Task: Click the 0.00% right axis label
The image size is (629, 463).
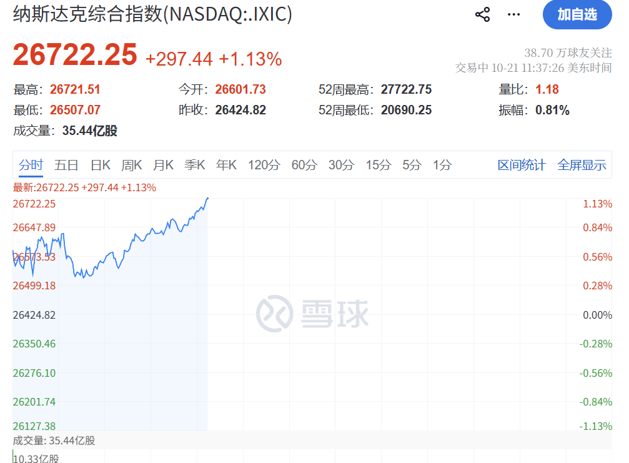Action: (x=597, y=315)
